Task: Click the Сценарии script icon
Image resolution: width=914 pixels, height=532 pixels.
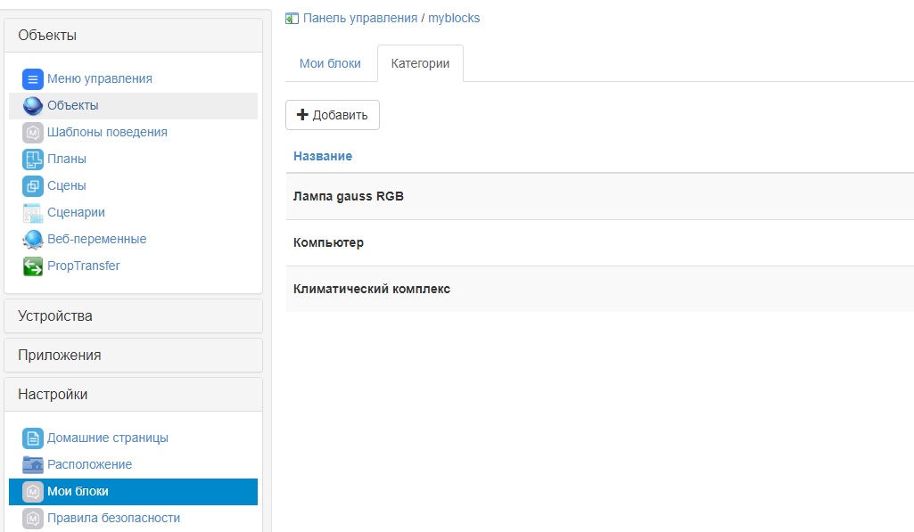Action: (x=33, y=213)
